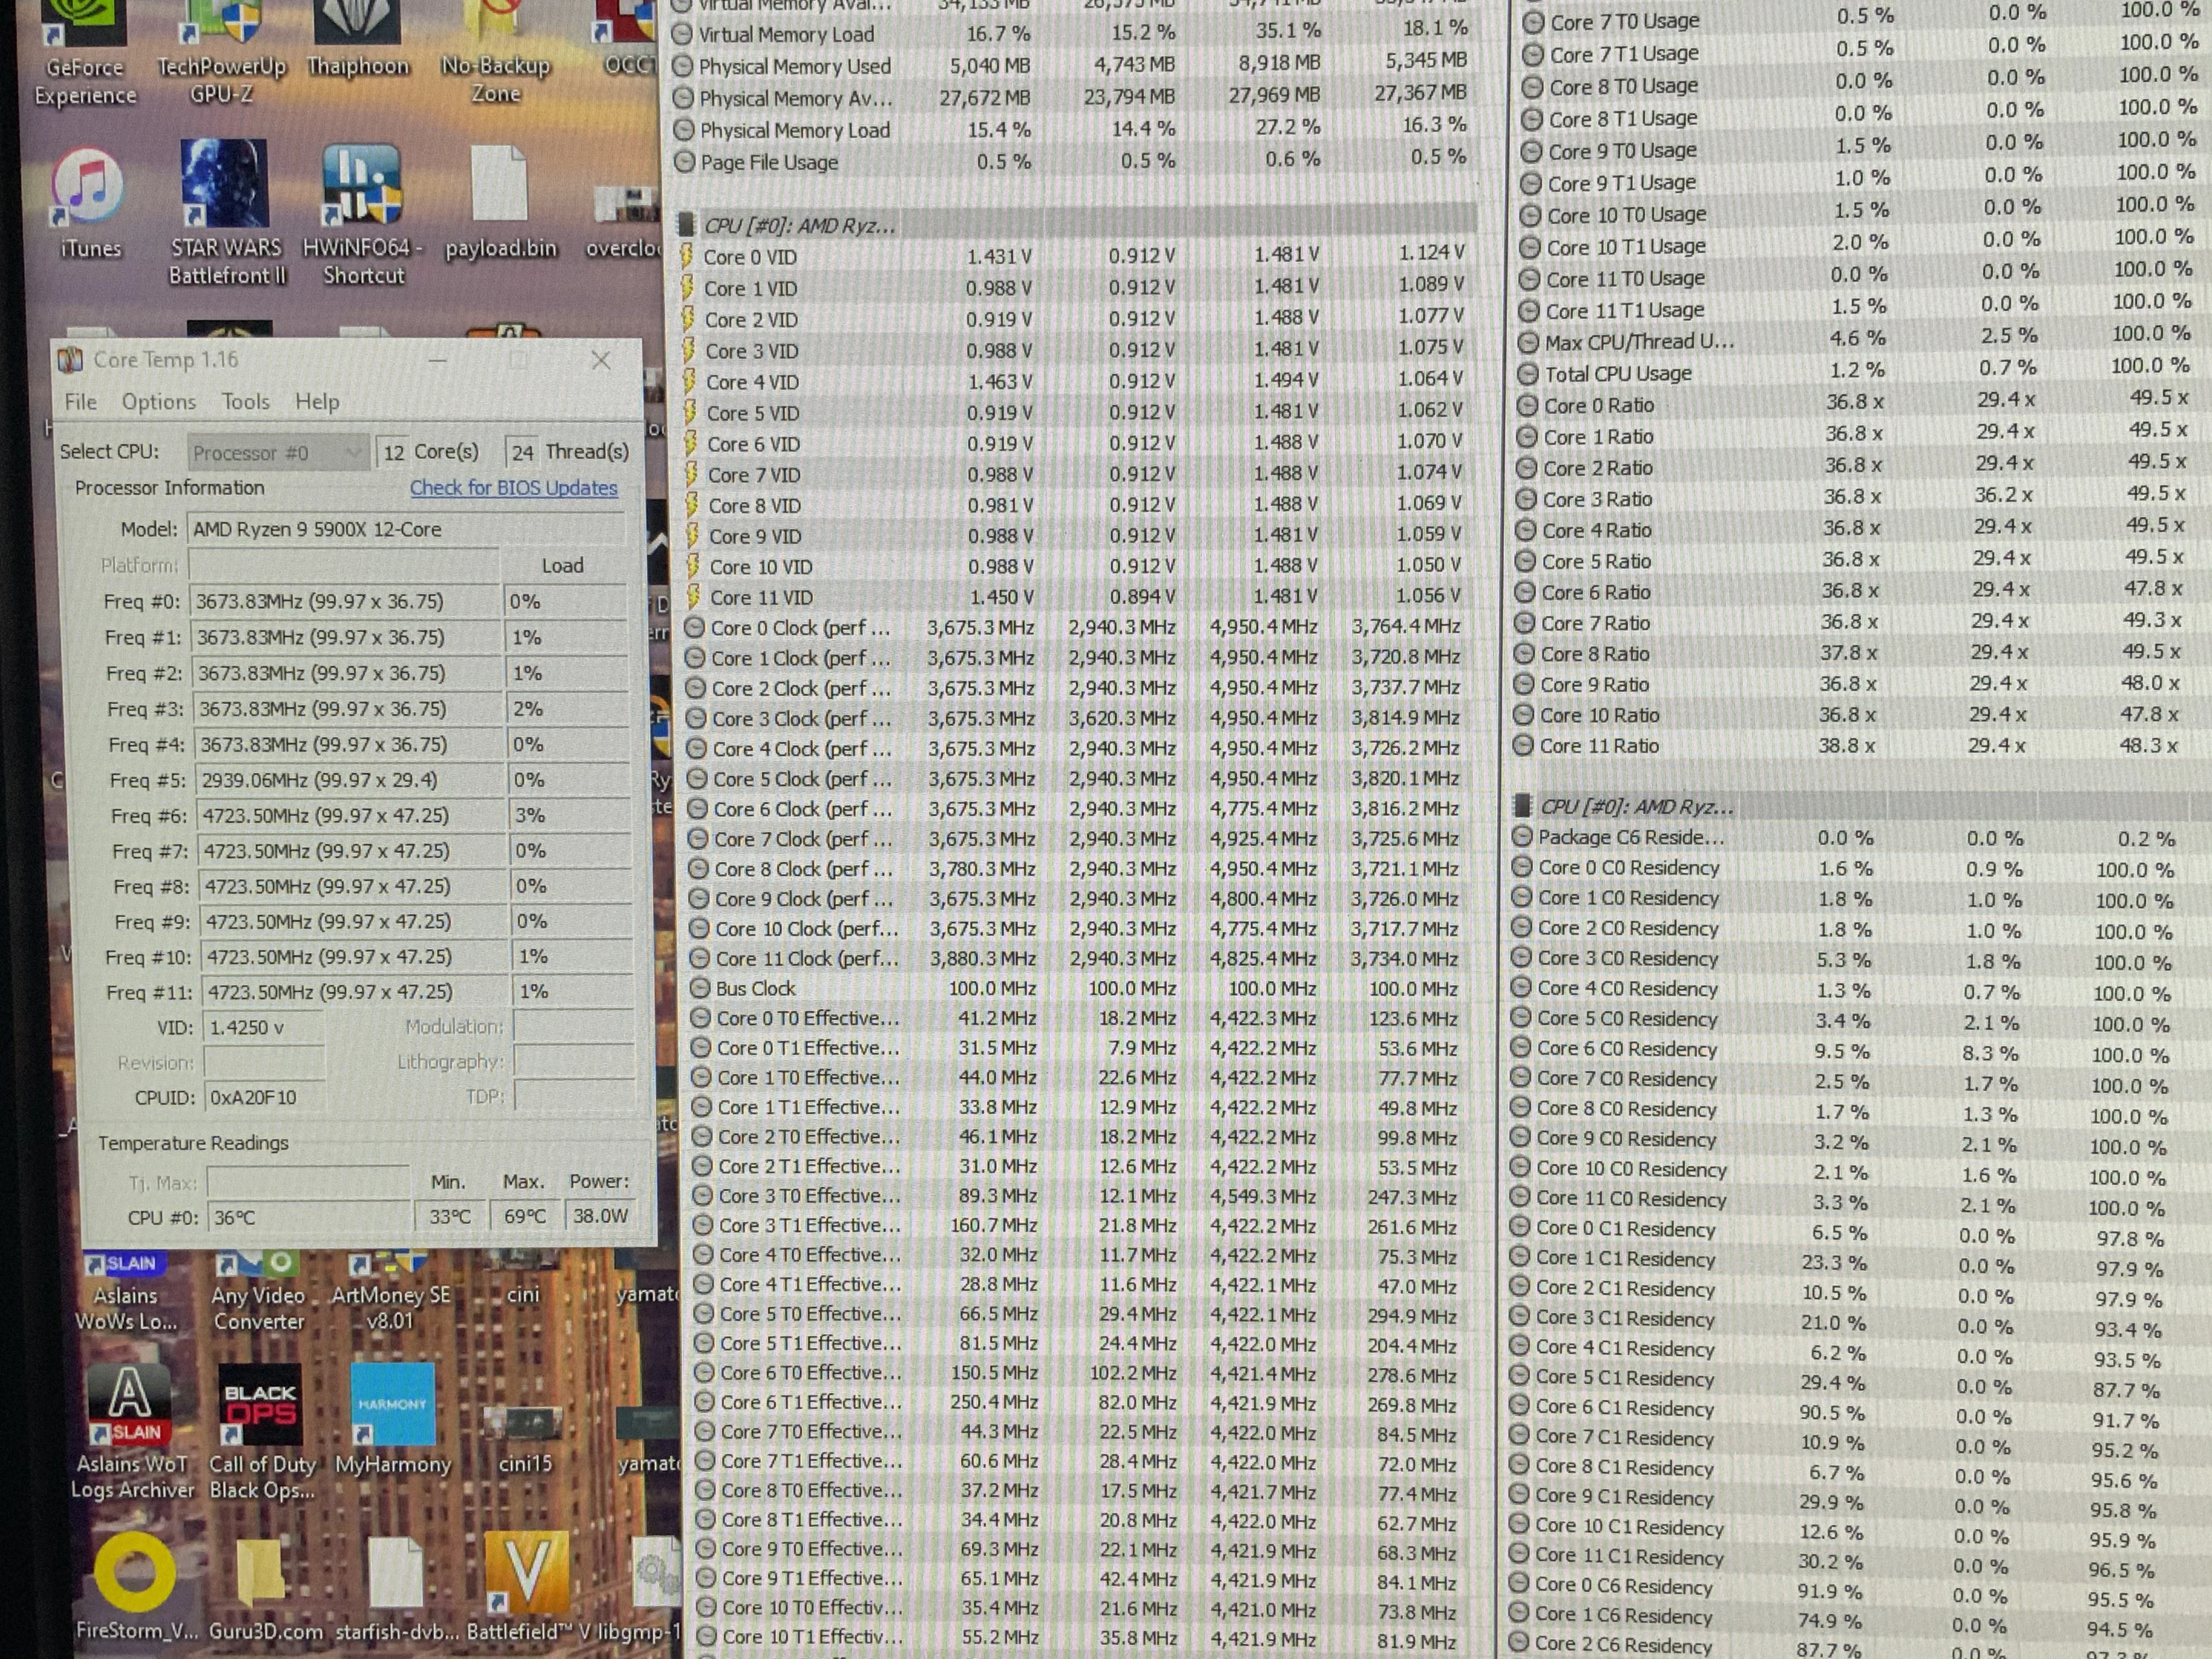Open the GeForce Experience icon
This screenshot has width=2212, height=1659.
click(86, 50)
